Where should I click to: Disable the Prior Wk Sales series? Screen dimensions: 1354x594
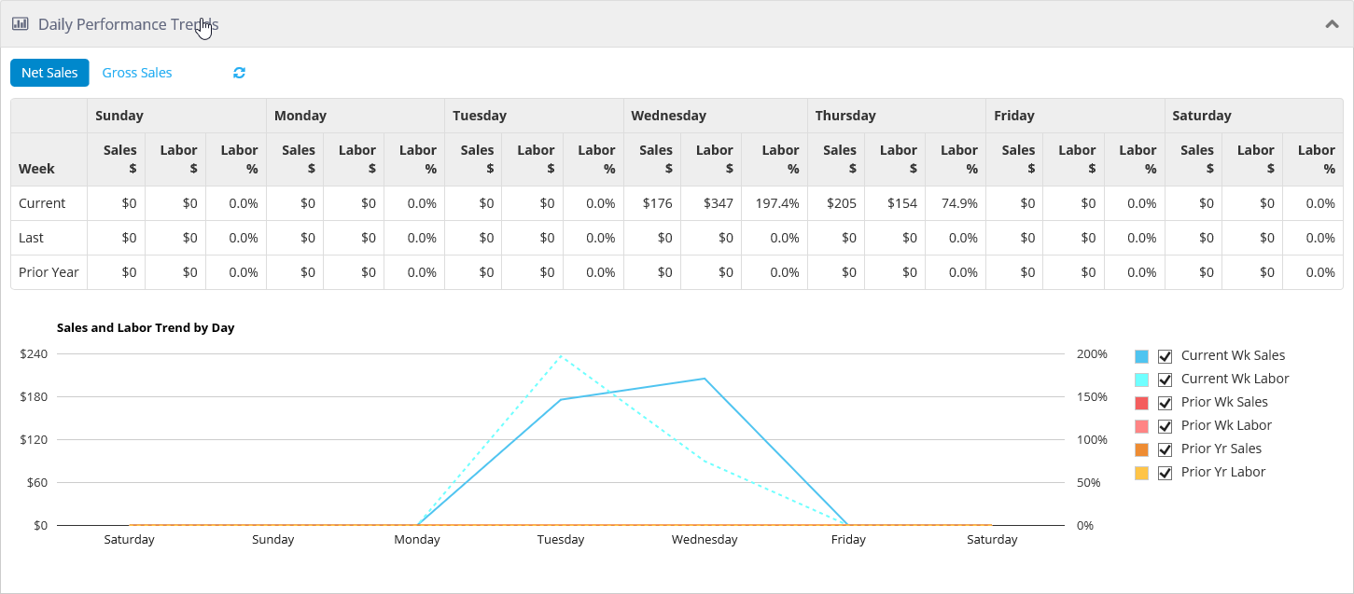pos(1165,403)
